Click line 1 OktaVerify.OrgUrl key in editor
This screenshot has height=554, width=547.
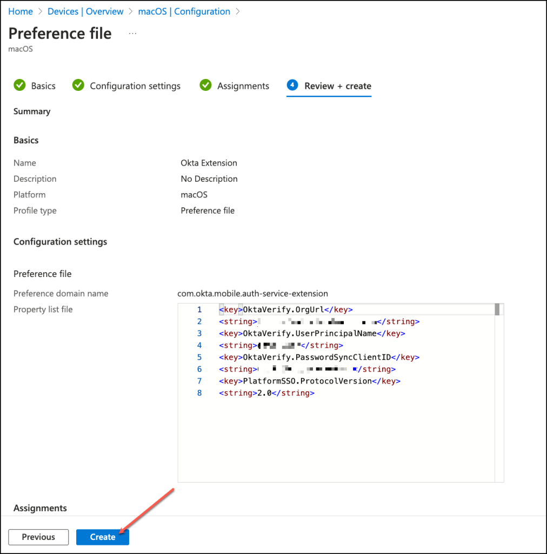pos(286,309)
